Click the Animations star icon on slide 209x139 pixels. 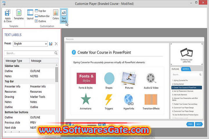(x=86, y=99)
